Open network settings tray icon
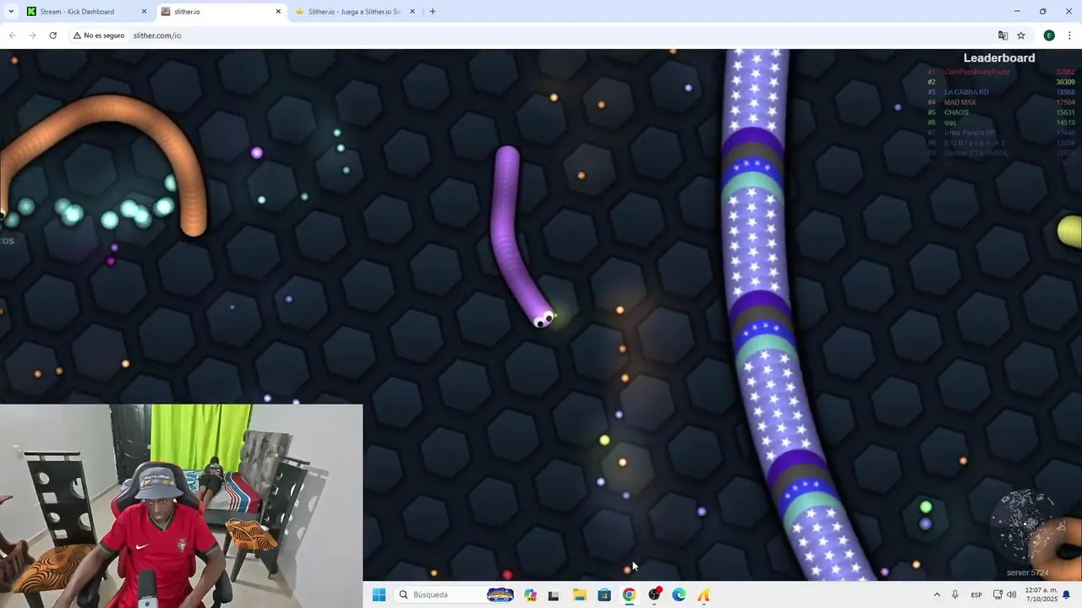Image resolution: width=1082 pixels, height=608 pixels. click(997, 594)
